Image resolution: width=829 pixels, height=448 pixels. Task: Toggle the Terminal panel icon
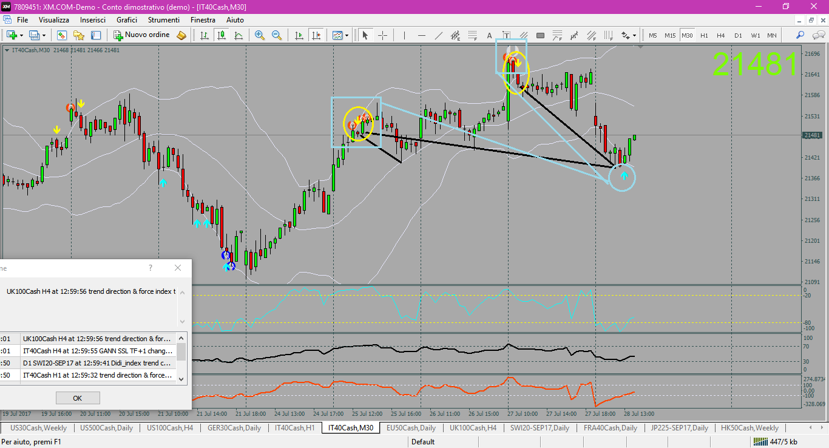(96, 35)
